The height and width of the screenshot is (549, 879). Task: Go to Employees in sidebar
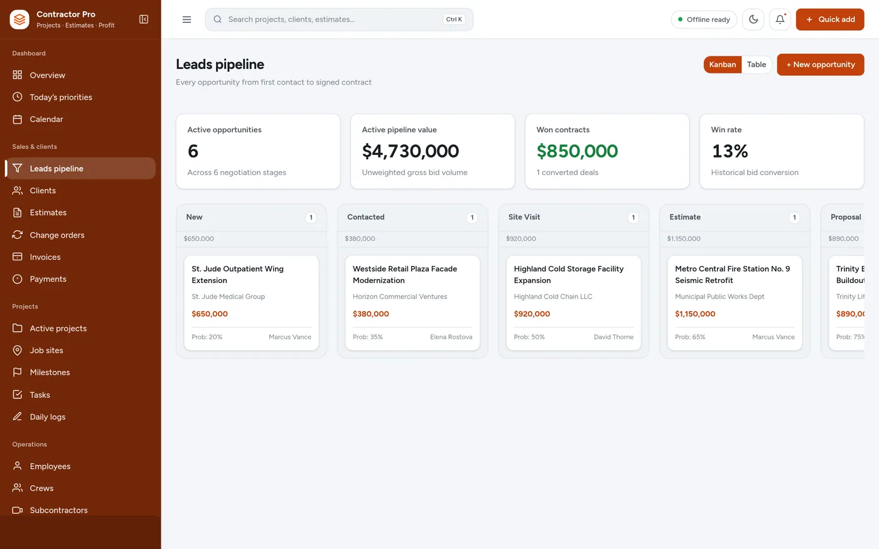coord(80,466)
